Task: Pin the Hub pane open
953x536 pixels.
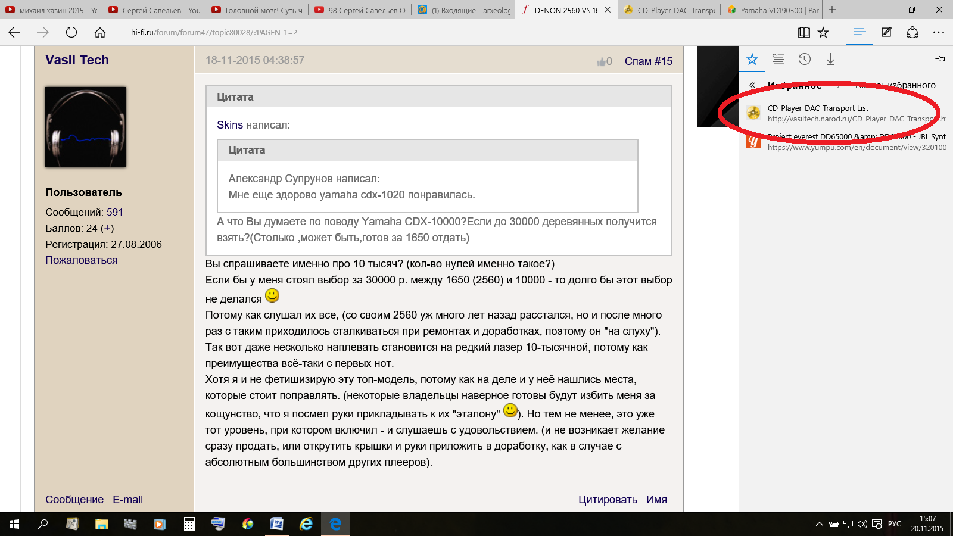Action: point(940,58)
